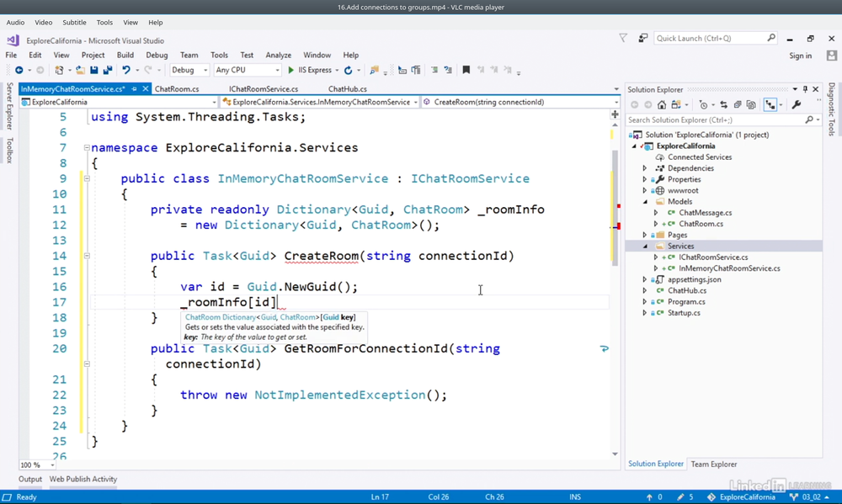Image resolution: width=842 pixels, height=504 pixels.
Task: Open the ExploreCalifornia project scope dropdown
Action: coord(119,102)
